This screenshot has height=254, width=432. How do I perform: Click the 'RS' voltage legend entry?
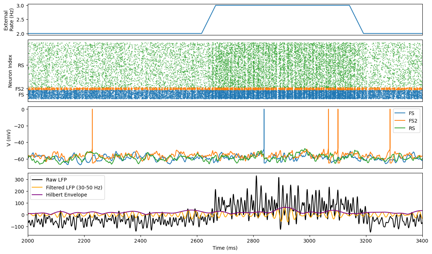click(x=412, y=128)
